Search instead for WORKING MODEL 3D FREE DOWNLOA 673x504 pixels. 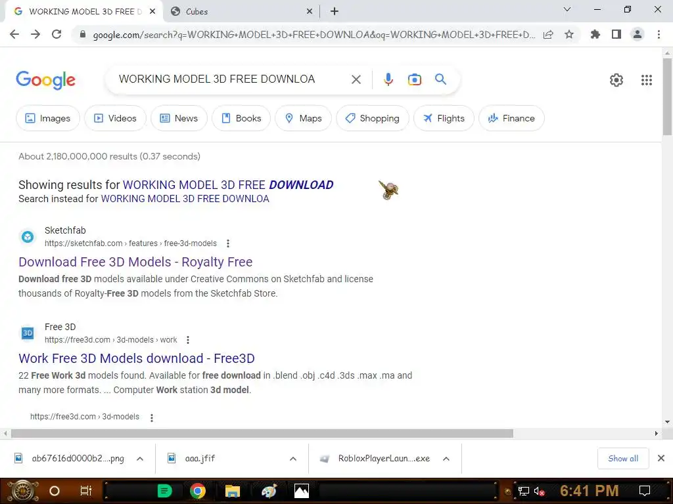pos(185,199)
